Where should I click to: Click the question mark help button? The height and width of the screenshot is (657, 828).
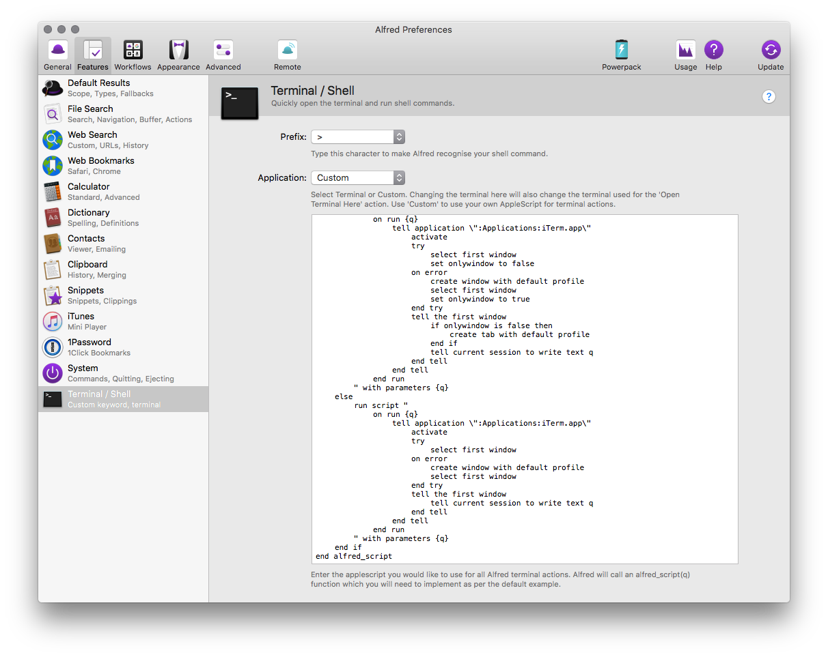click(x=769, y=97)
